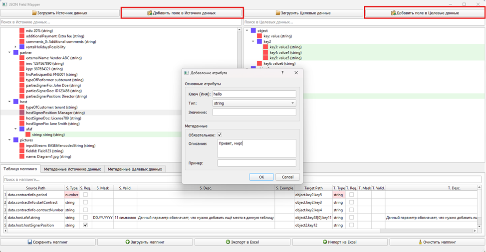486x252 pixels.
Task: Click the blue node icon of afaf
Action: click(22, 129)
